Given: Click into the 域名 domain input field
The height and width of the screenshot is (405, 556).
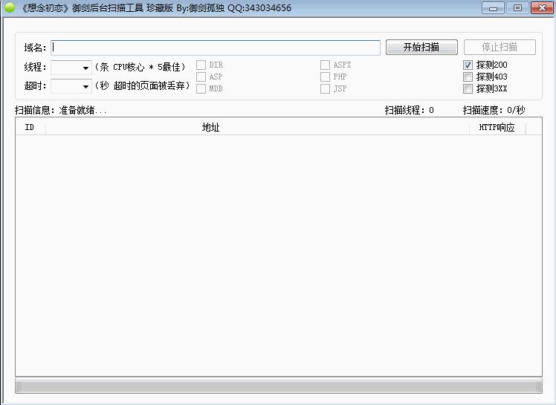Looking at the screenshot, I should (216, 48).
